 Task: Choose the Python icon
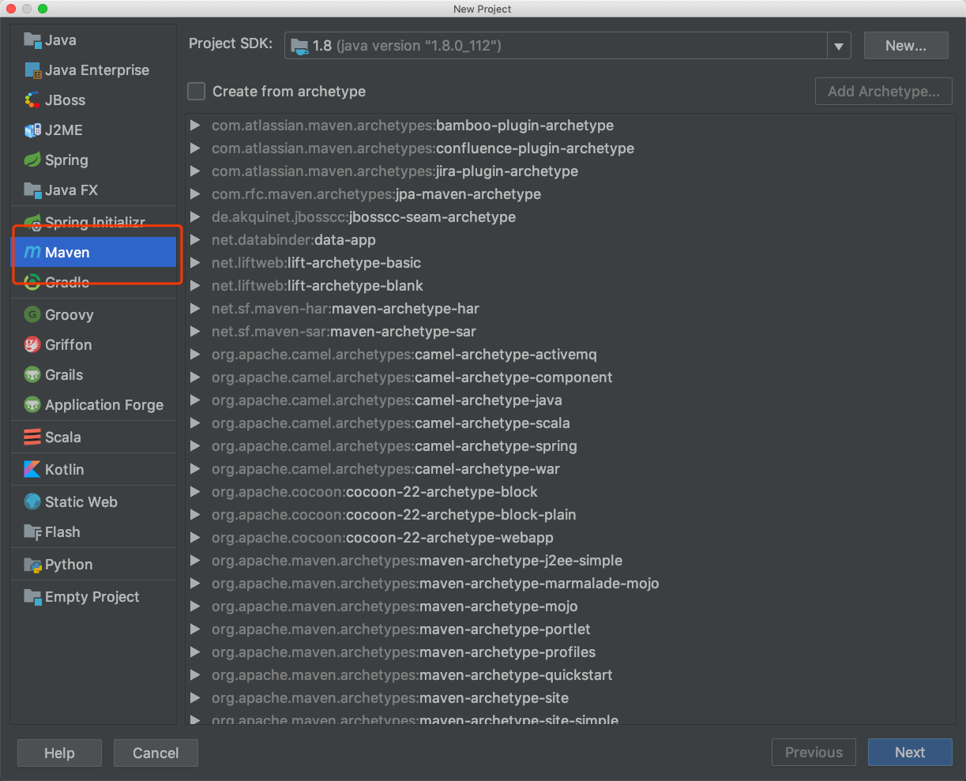click(x=32, y=565)
